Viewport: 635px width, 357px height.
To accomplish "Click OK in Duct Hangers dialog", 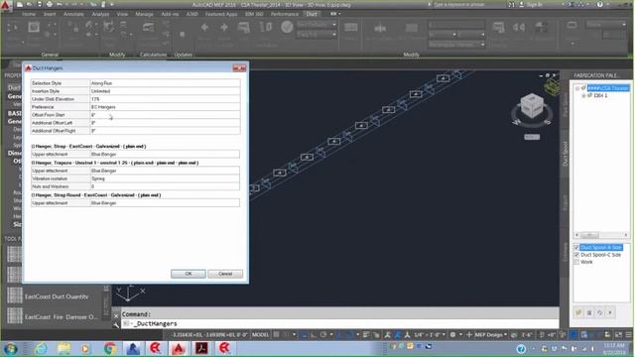I will (x=189, y=274).
